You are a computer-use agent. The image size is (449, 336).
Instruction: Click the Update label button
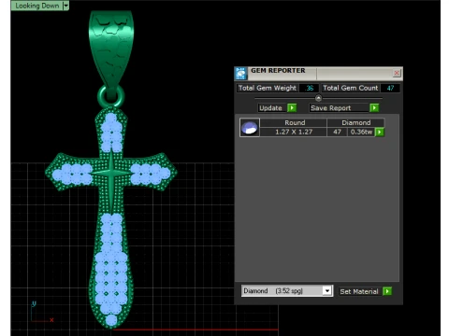click(x=271, y=108)
